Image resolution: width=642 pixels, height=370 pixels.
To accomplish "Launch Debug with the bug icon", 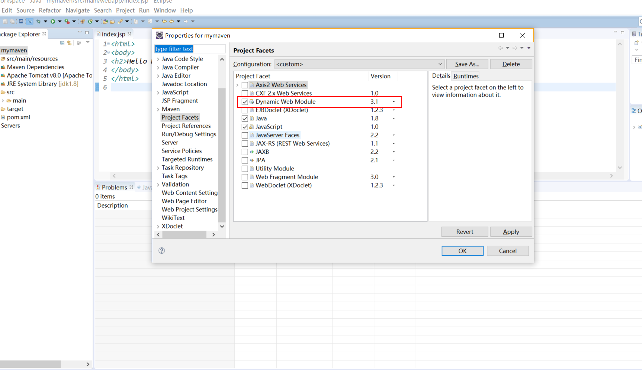I will click(x=39, y=21).
